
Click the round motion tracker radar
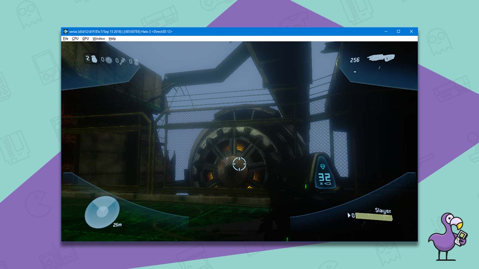(102, 212)
